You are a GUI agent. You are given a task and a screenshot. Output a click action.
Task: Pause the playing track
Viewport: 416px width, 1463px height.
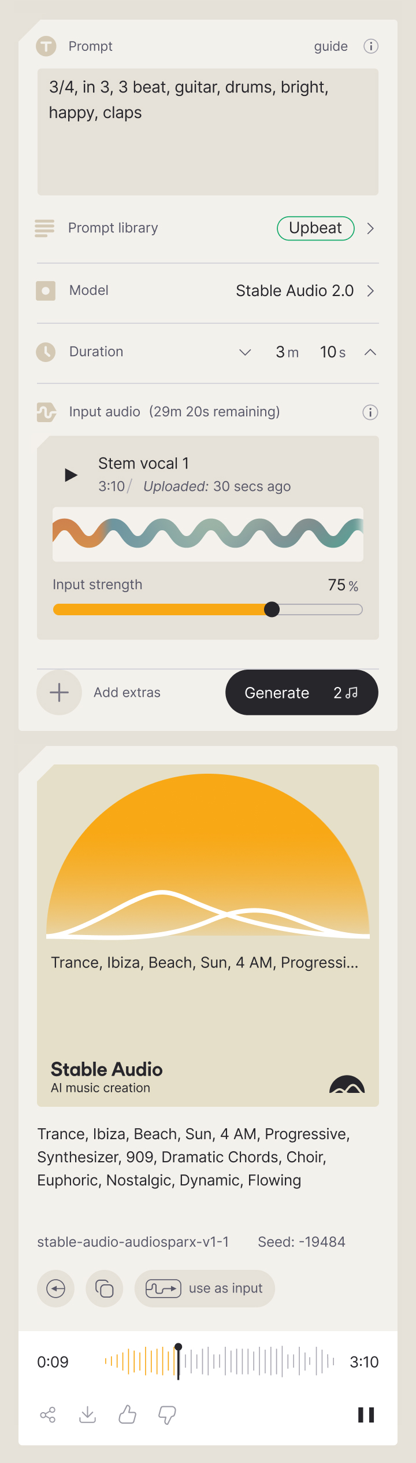pos(366,1415)
